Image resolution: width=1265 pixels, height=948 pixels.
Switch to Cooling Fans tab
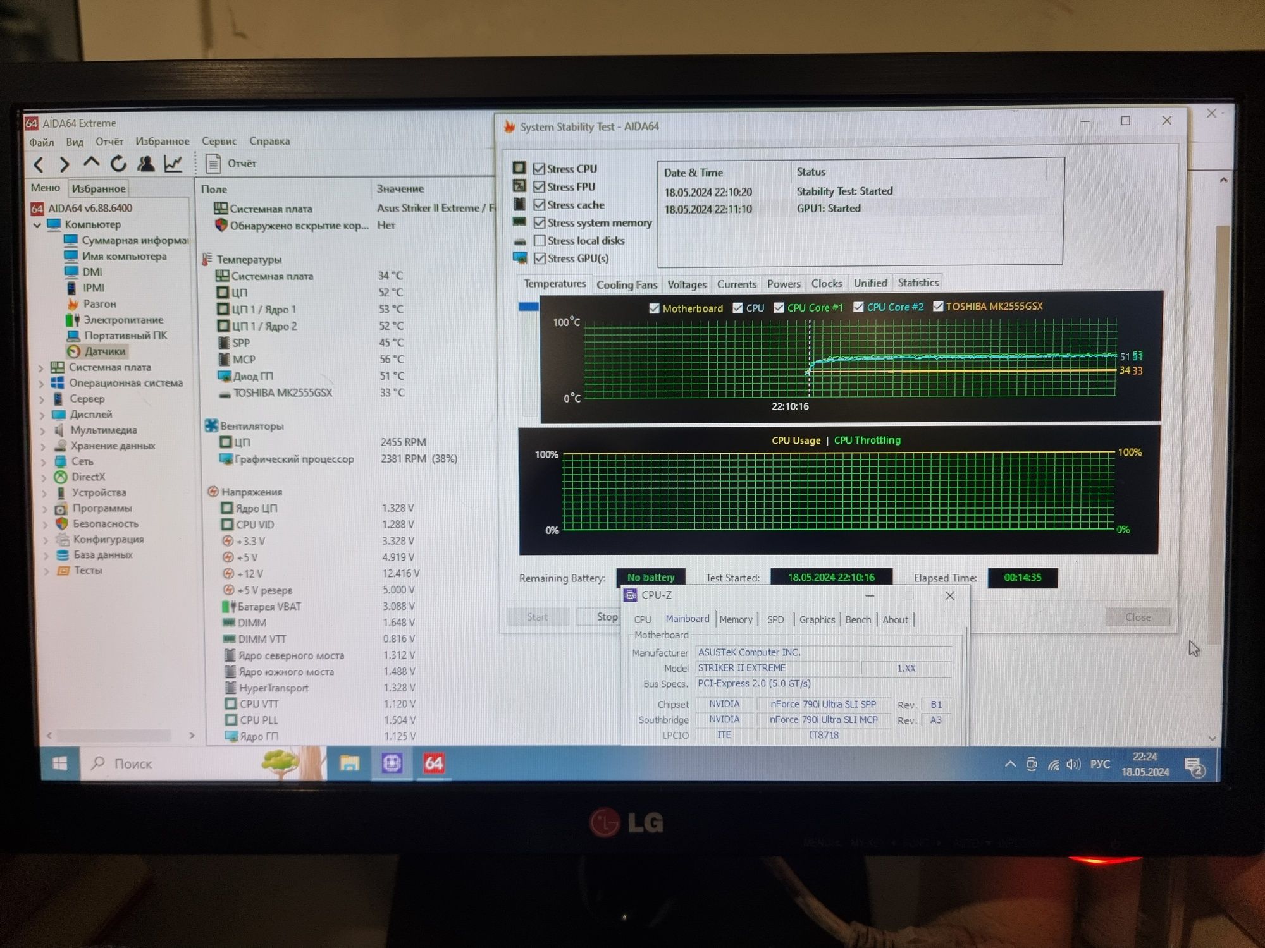[627, 285]
